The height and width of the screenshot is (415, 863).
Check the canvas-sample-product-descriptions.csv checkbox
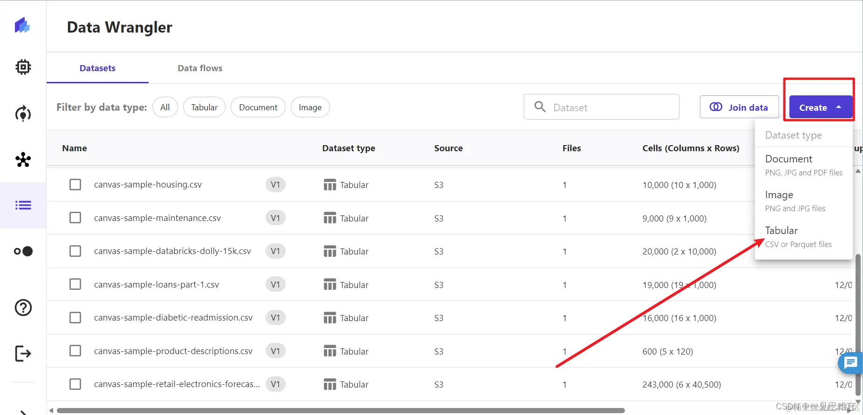pos(75,351)
